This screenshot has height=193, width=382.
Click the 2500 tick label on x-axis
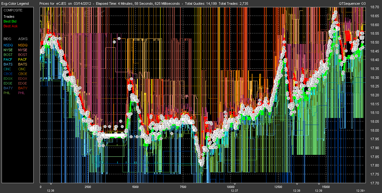pos(88,187)
